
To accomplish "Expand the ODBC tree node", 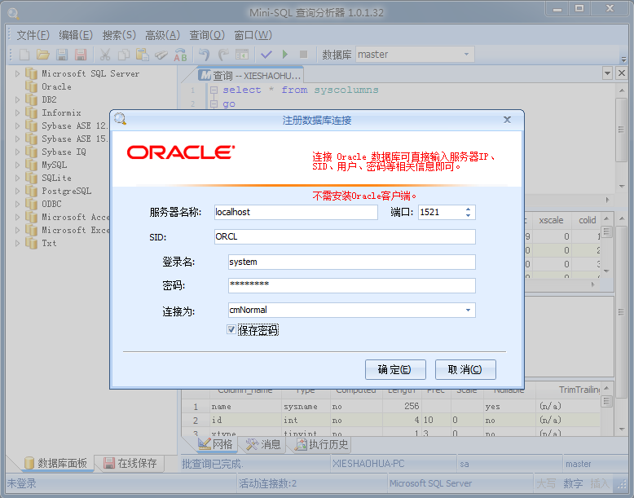I will [17, 204].
